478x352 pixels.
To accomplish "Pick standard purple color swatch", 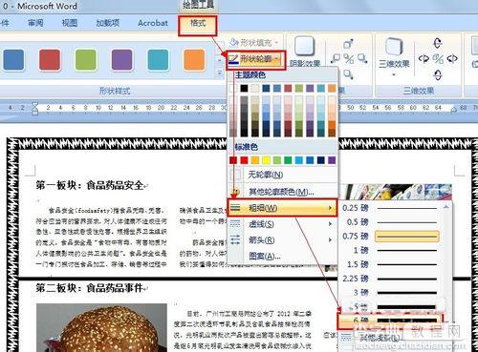I will point(332,160).
